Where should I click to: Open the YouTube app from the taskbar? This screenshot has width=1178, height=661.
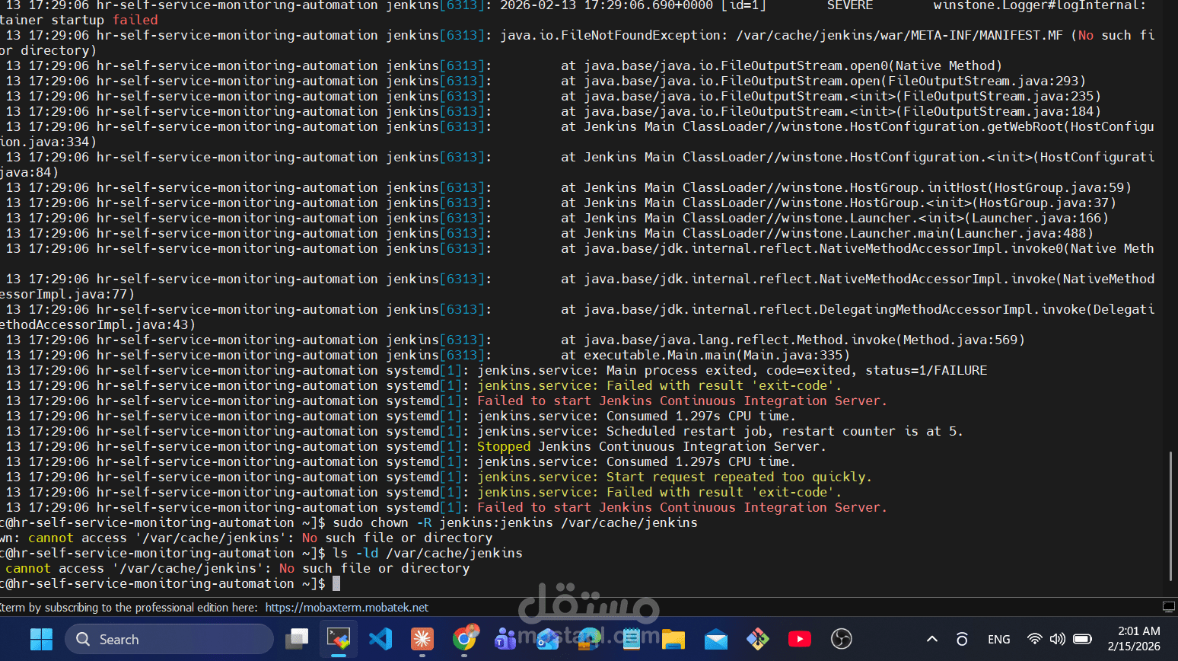pyautogui.click(x=799, y=639)
